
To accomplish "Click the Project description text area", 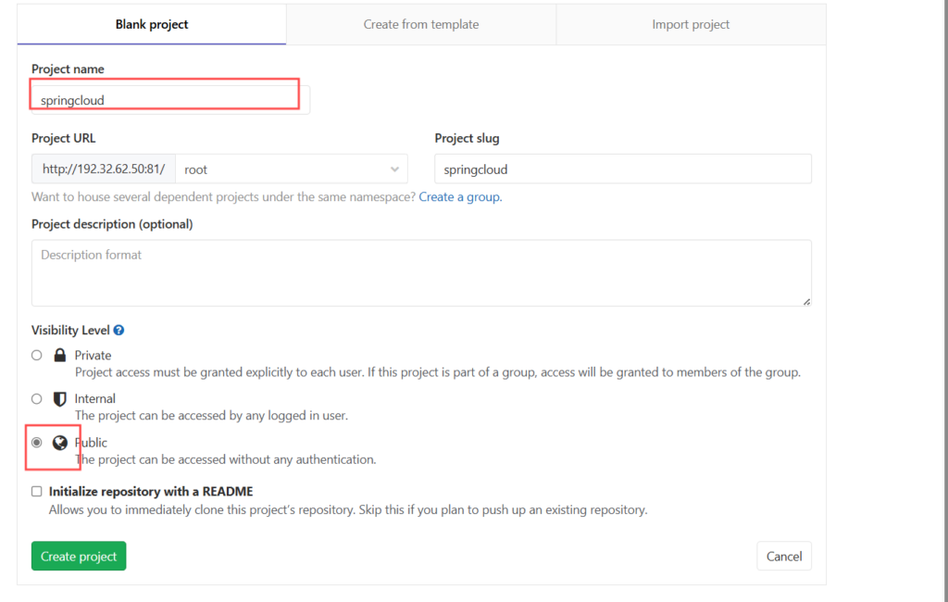I will 421,272.
